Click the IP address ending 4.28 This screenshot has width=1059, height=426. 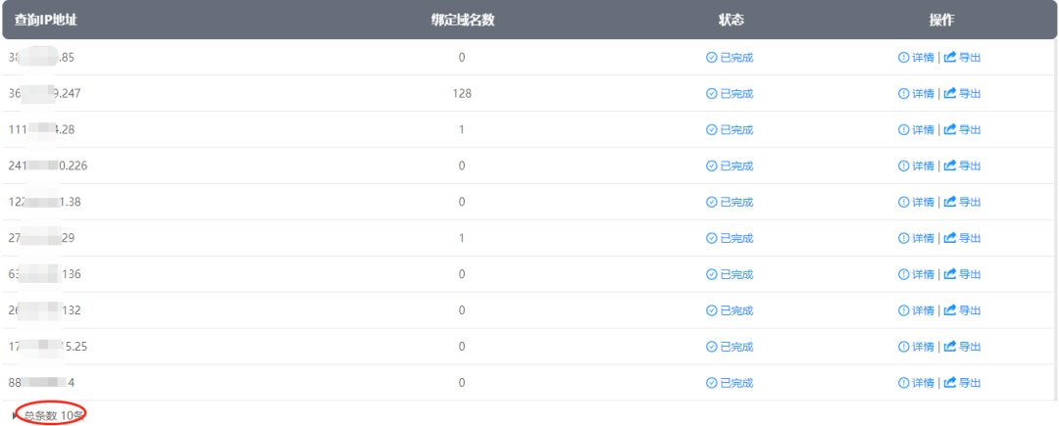(x=41, y=129)
